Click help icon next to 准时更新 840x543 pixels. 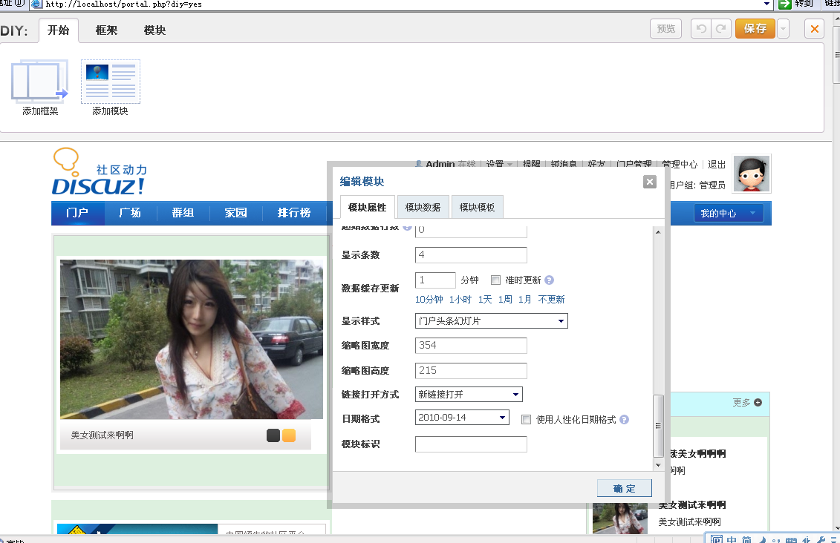coord(549,280)
